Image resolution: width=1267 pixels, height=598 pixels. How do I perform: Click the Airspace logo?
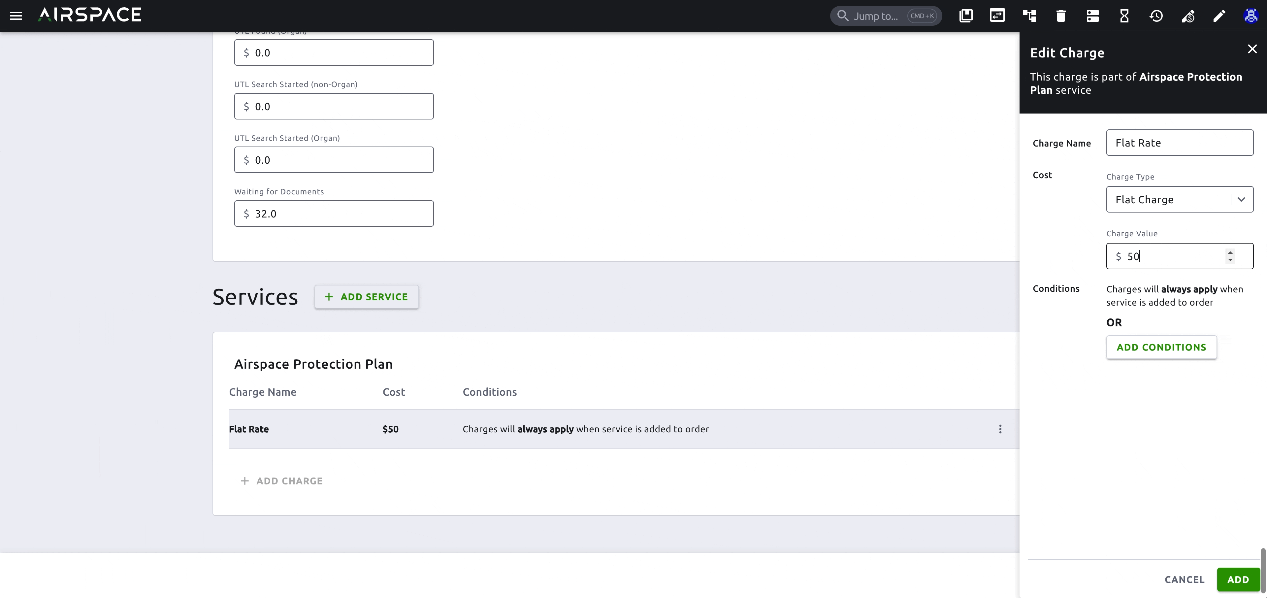[x=89, y=15]
